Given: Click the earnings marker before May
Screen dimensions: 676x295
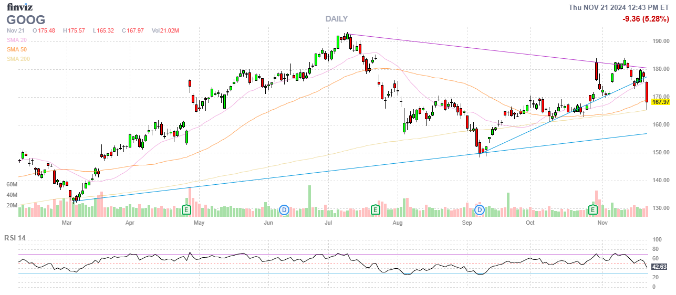Looking at the screenshot, I should pos(186,210).
